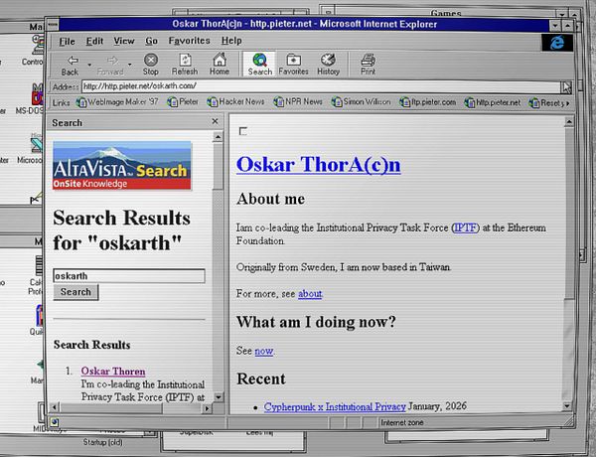The image size is (596, 457).
Task: Click the search panel horizontal scrollbar thumb
Action: [111, 408]
